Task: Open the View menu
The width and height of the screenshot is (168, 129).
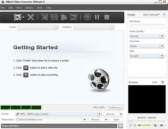Action: [19, 8]
